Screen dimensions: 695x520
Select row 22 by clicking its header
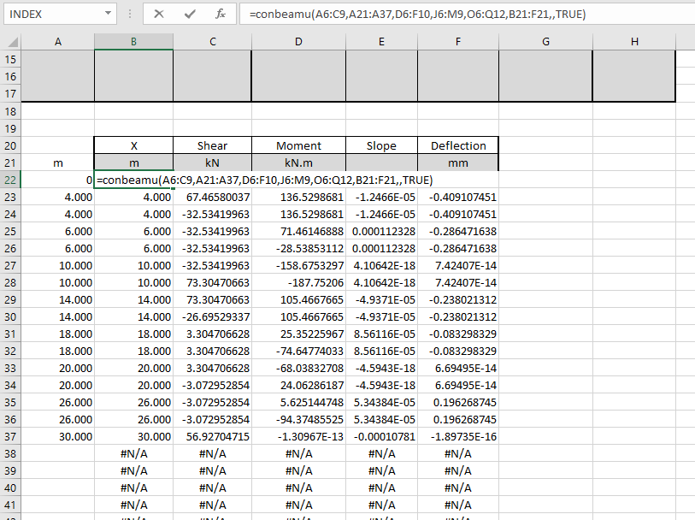click(10, 180)
